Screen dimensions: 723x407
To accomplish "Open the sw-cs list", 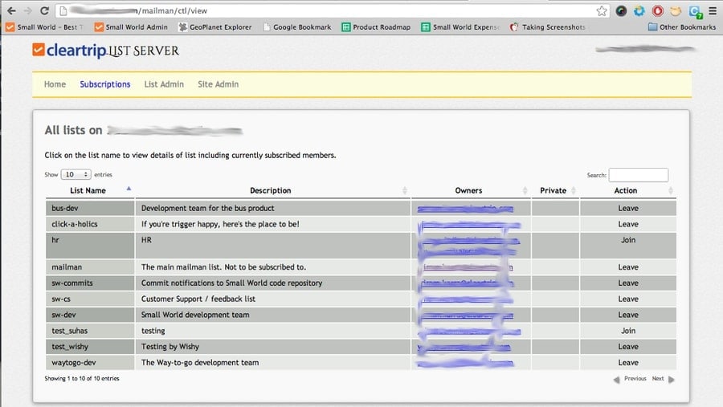I will click(x=61, y=299).
